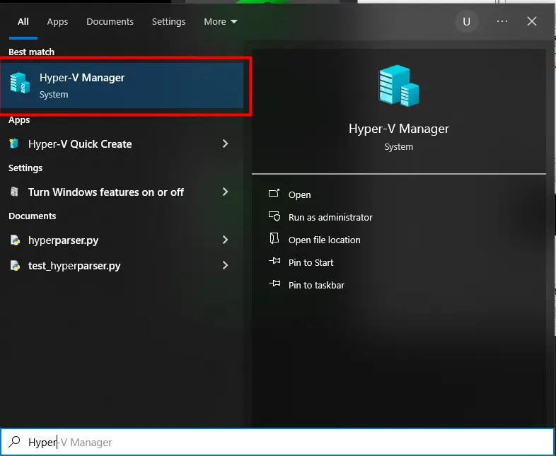Open the Hyper-V Manager best match result

click(122, 86)
